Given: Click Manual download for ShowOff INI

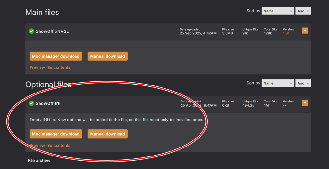Looking at the screenshot, I should click(107, 134).
